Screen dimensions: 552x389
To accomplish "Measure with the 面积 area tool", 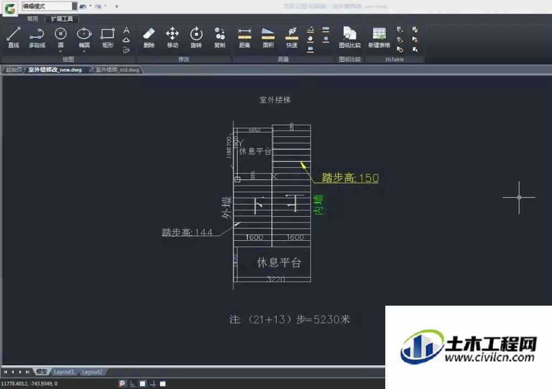I will [268, 38].
